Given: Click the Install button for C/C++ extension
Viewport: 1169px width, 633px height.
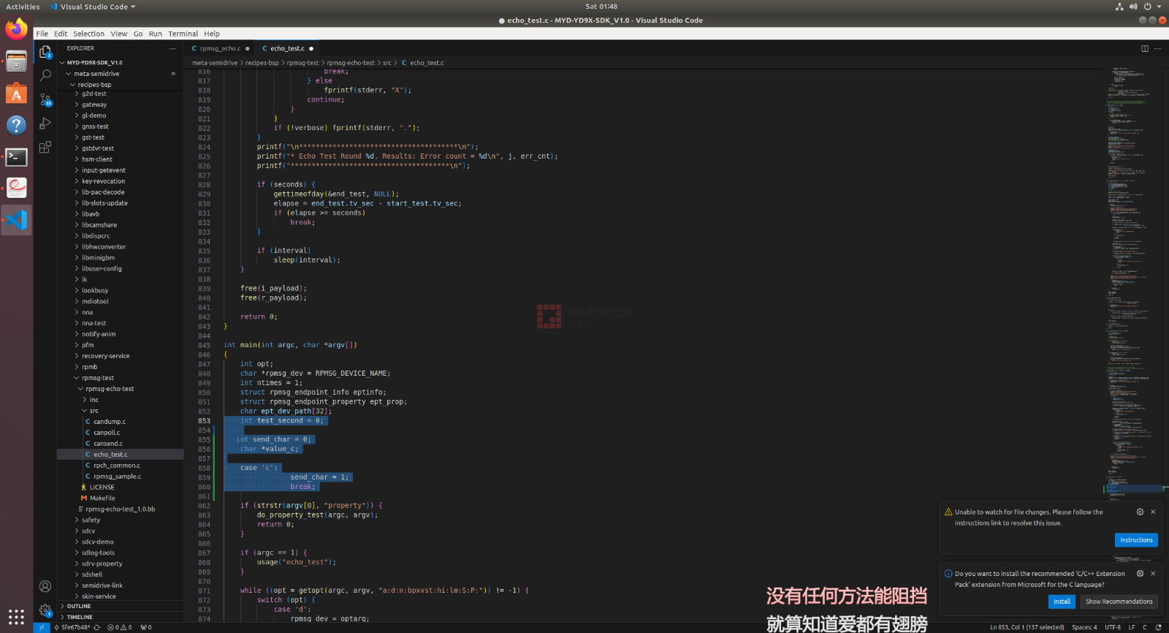Looking at the screenshot, I should point(1062,602).
